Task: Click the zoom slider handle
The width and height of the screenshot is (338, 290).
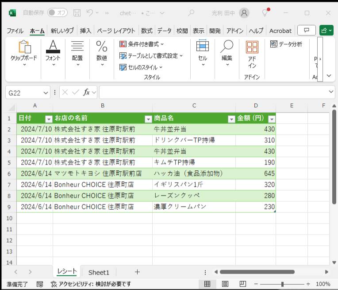Action: (282, 284)
